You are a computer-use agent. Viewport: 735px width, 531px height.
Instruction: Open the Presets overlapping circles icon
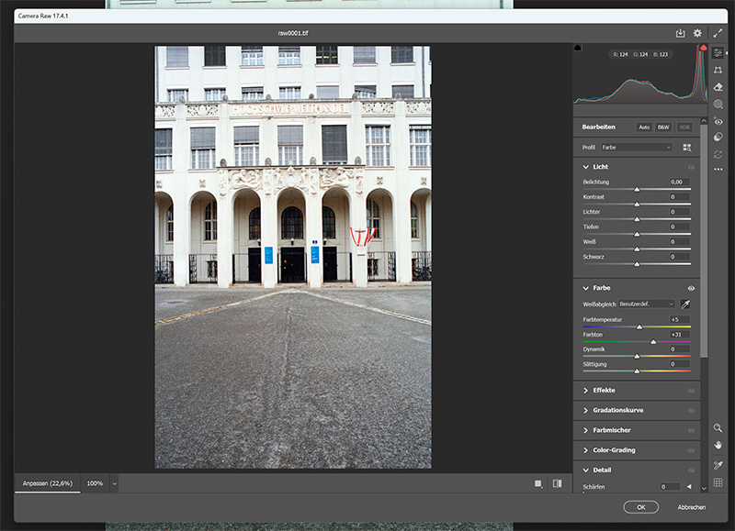tap(718, 137)
